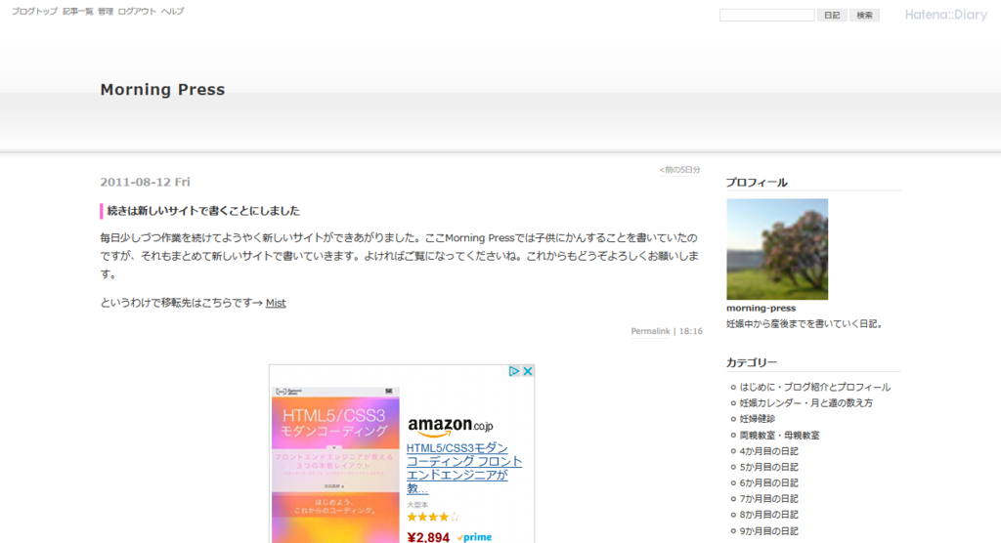Open ヘルプ in the top menu
The width and height of the screenshot is (1001, 543).
[172, 12]
